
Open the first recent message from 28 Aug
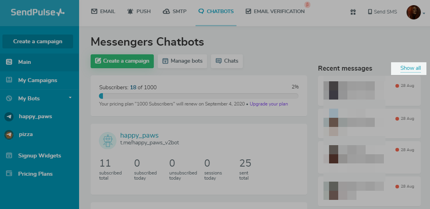pyautogui.click(x=369, y=90)
